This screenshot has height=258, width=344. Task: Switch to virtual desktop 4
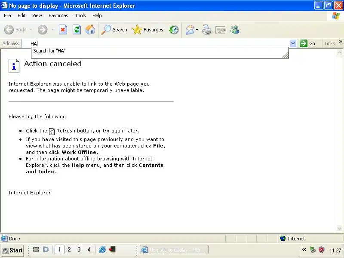pos(89,250)
